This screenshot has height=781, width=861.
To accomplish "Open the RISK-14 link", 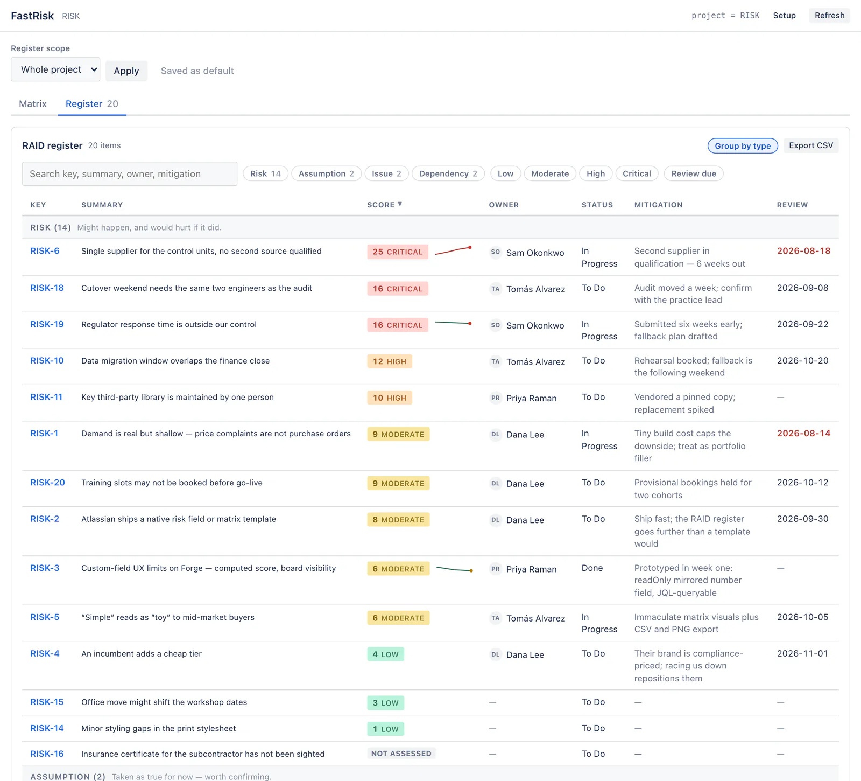I will (47, 728).
